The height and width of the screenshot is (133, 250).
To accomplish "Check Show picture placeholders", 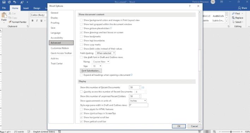I will (x=81, y=28).
